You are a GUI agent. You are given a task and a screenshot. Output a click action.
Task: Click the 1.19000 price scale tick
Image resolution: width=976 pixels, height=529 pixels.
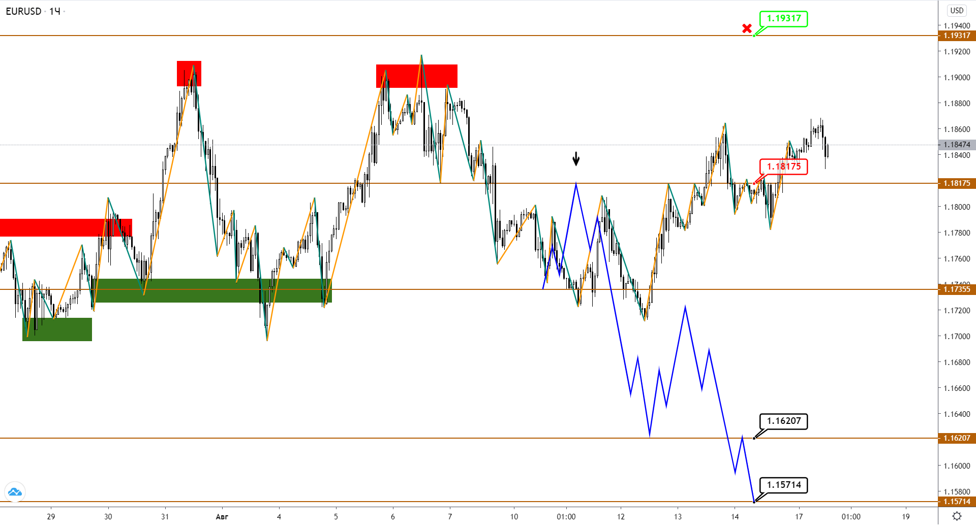957,78
